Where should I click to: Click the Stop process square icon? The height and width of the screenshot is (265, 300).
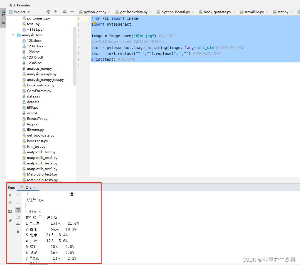[x=10, y=202]
